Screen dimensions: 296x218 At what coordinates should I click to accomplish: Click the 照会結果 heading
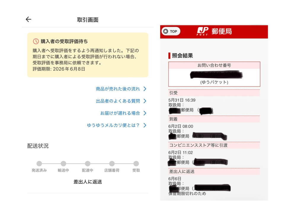tap(182, 56)
